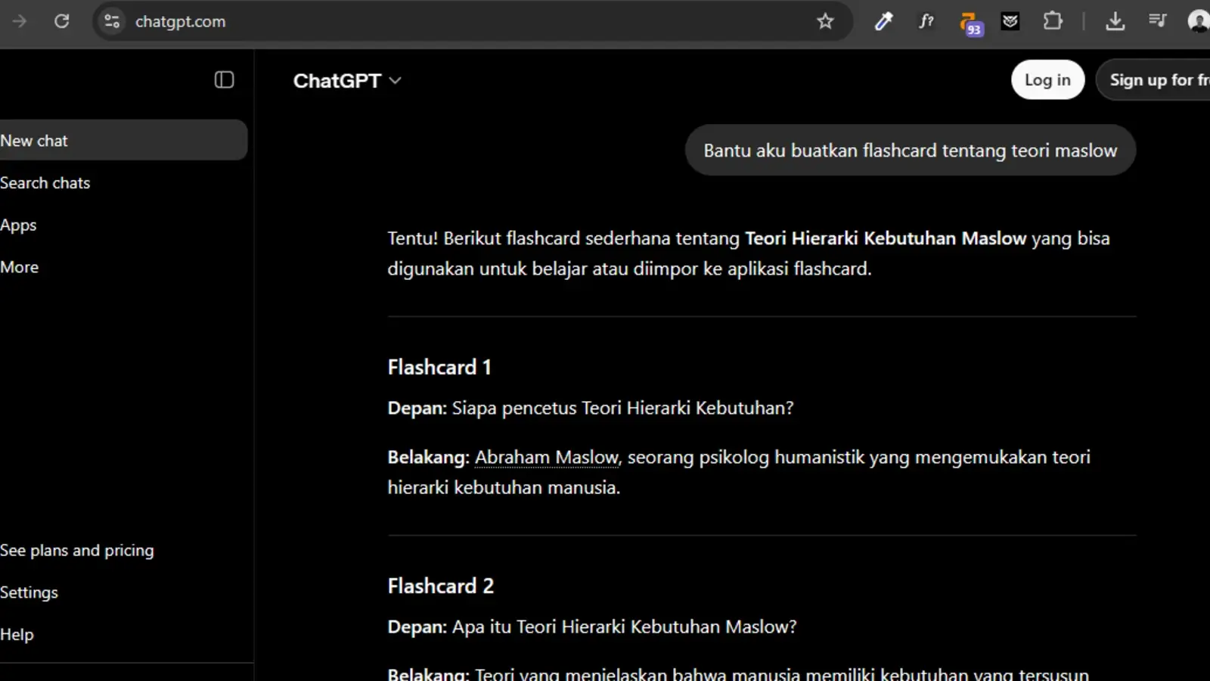Open the browser profile avatar
The height and width of the screenshot is (681, 1210).
pyautogui.click(x=1199, y=21)
